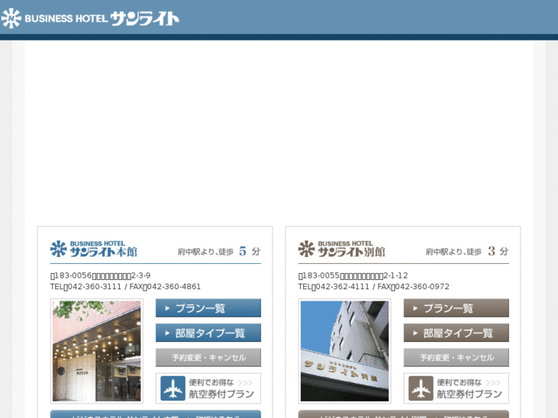
Task: Open プラン一覧 for 本館 (blue button)
Action: [208, 308]
